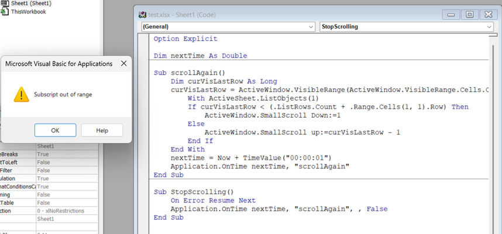Screen dimensions: 502x234
Task: Click OK in the error dialog
Action: click(56, 130)
